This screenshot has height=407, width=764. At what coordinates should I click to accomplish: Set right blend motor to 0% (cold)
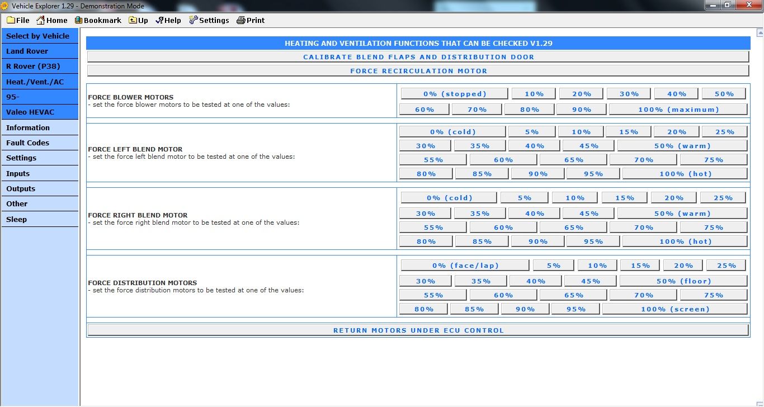[x=449, y=198]
